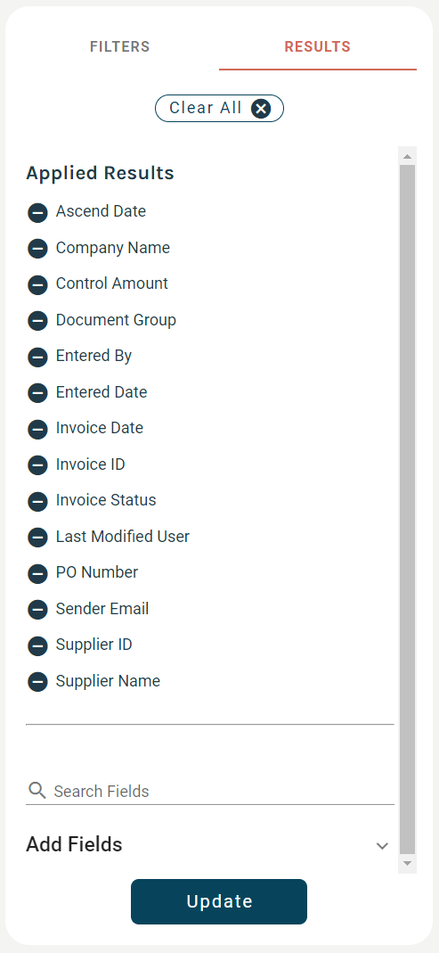The width and height of the screenshot is (439, 953).
Task: Select the Results tab
Action: 318,46
